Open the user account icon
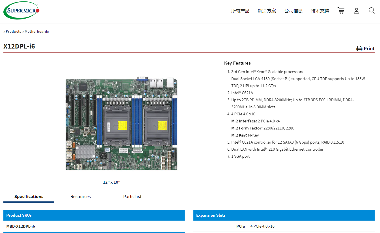Screen dimensions: 380x233 pyautogui.click(x=357, y=11)
